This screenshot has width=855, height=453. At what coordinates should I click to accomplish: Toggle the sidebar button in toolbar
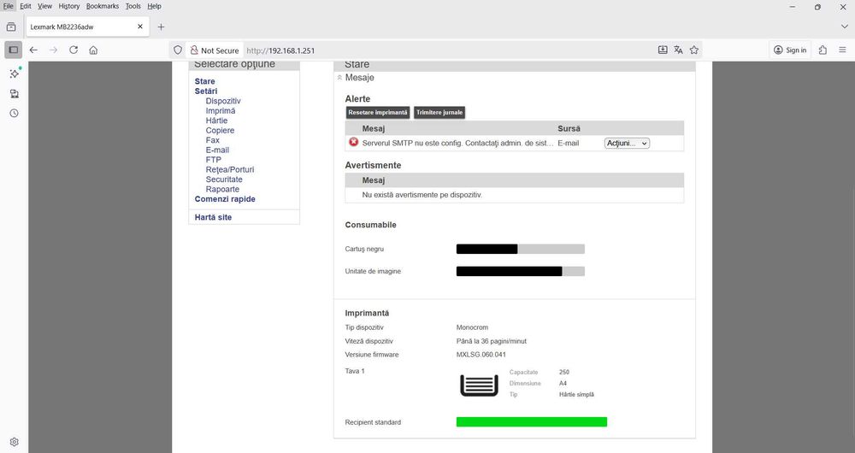click(14, 50)
